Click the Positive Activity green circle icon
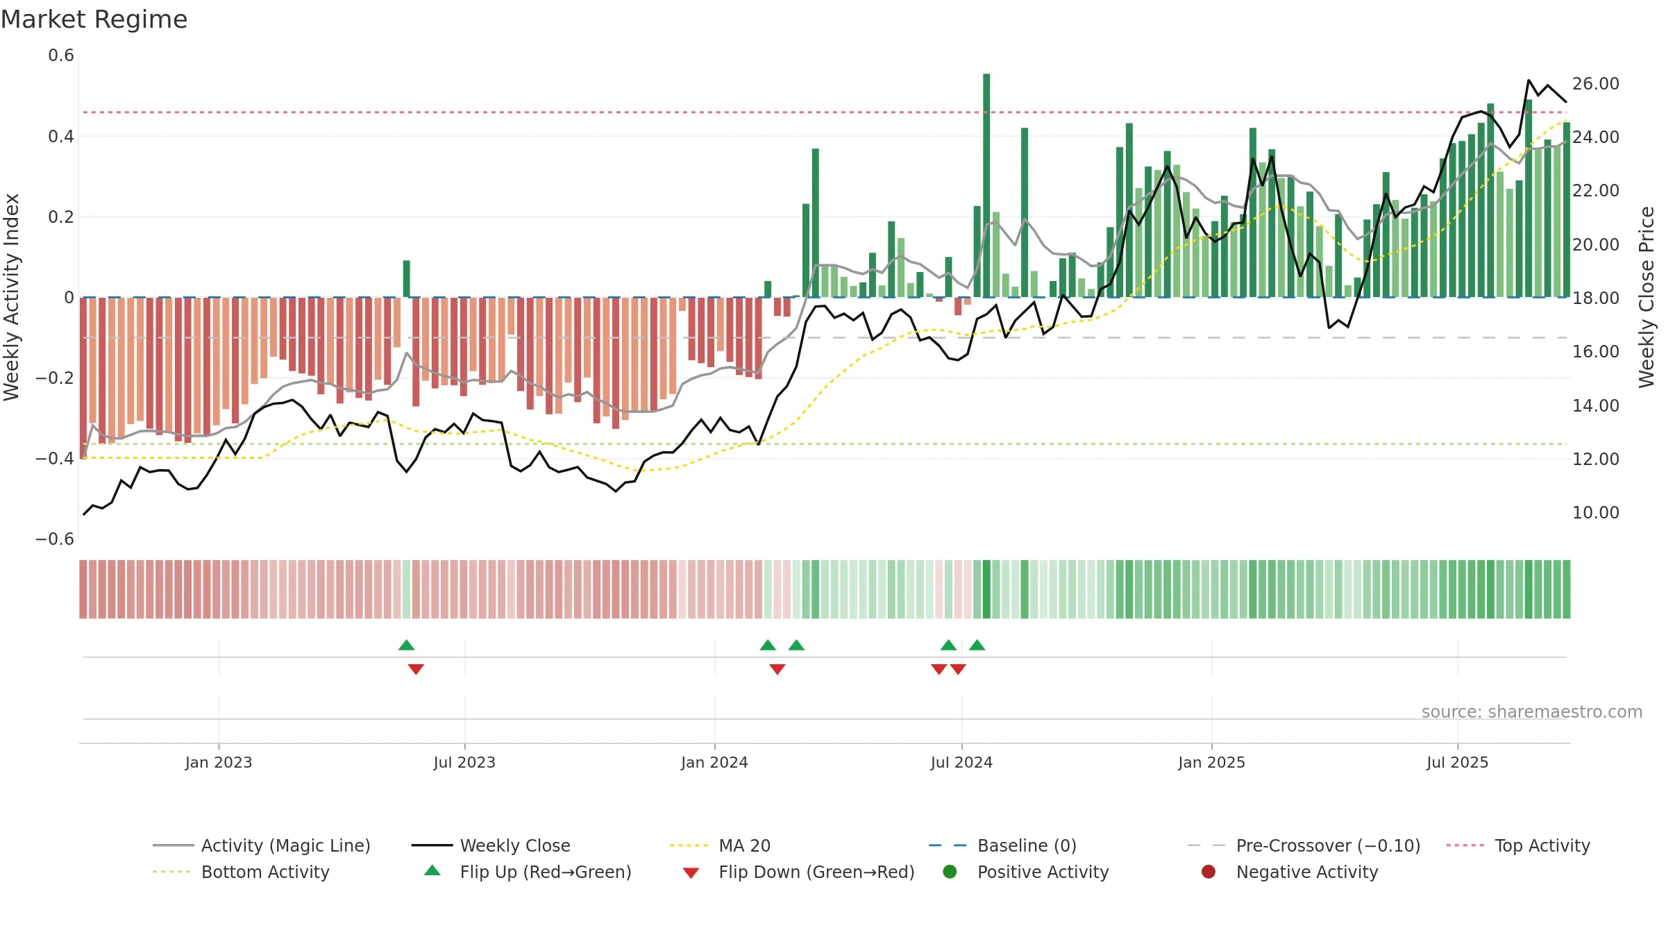Screen dimensions: 1666x937 tap(950, 872)
